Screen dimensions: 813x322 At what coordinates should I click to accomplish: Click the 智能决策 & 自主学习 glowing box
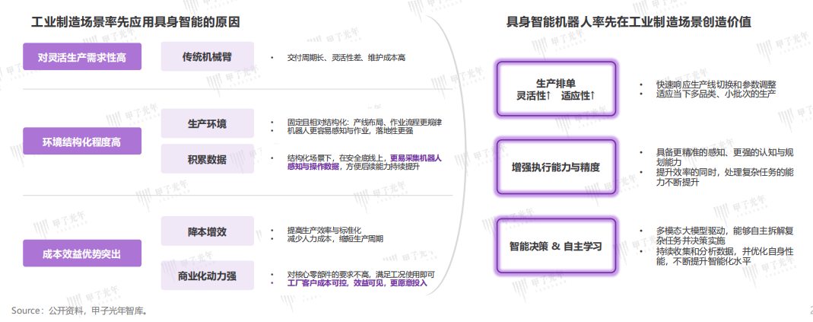[555, 246]
